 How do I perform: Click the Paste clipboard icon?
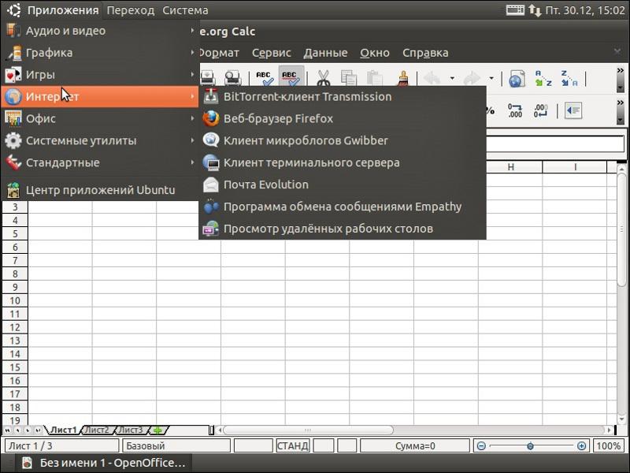click(x=375, y=78)
